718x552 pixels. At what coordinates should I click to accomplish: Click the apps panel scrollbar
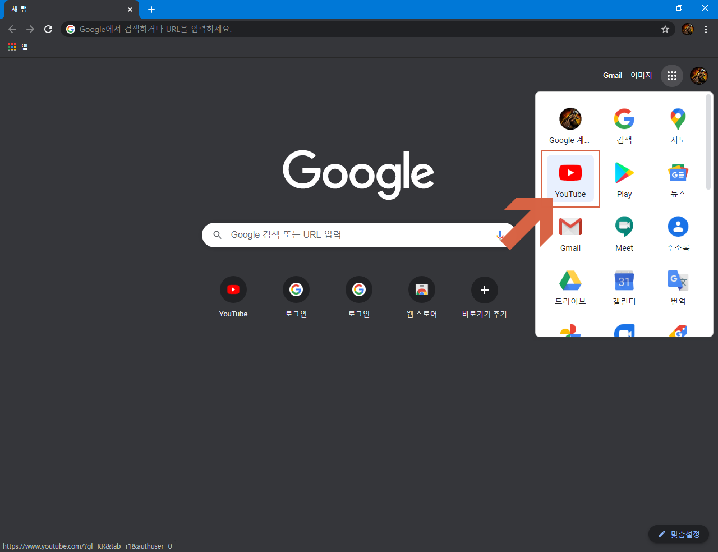(708, 141)
